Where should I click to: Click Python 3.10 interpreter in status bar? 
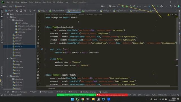[159, 95]
